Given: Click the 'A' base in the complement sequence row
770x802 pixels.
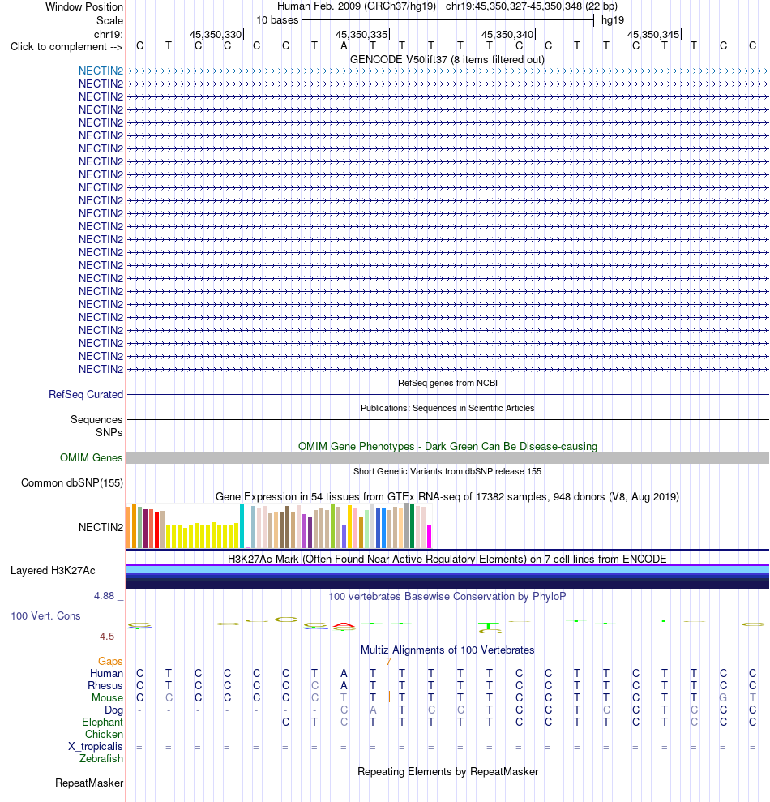Looking at the screenshot, I should coord(344,46).
